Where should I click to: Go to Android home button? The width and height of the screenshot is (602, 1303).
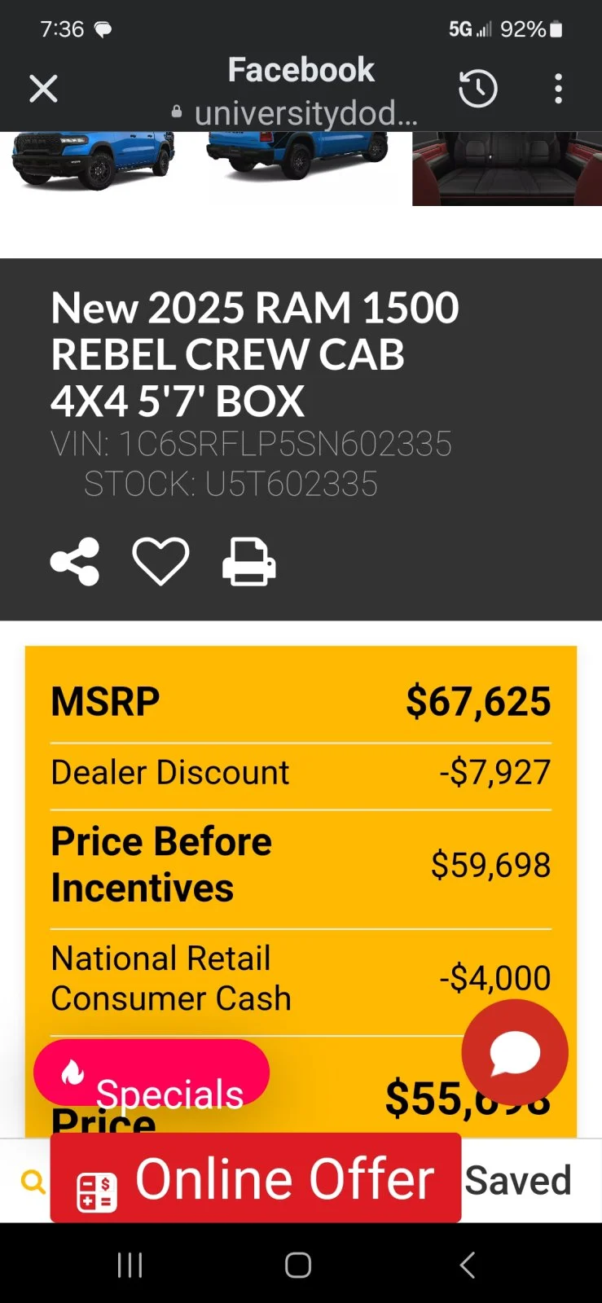[x=298, y=1265]
